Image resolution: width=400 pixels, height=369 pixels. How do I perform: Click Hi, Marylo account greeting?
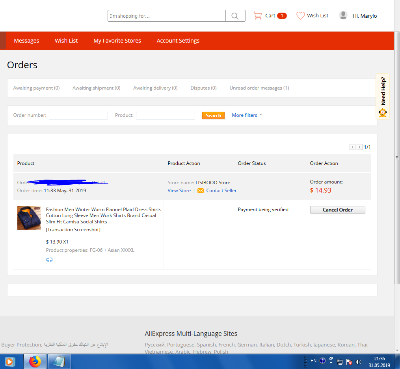(x=365, y=16)
